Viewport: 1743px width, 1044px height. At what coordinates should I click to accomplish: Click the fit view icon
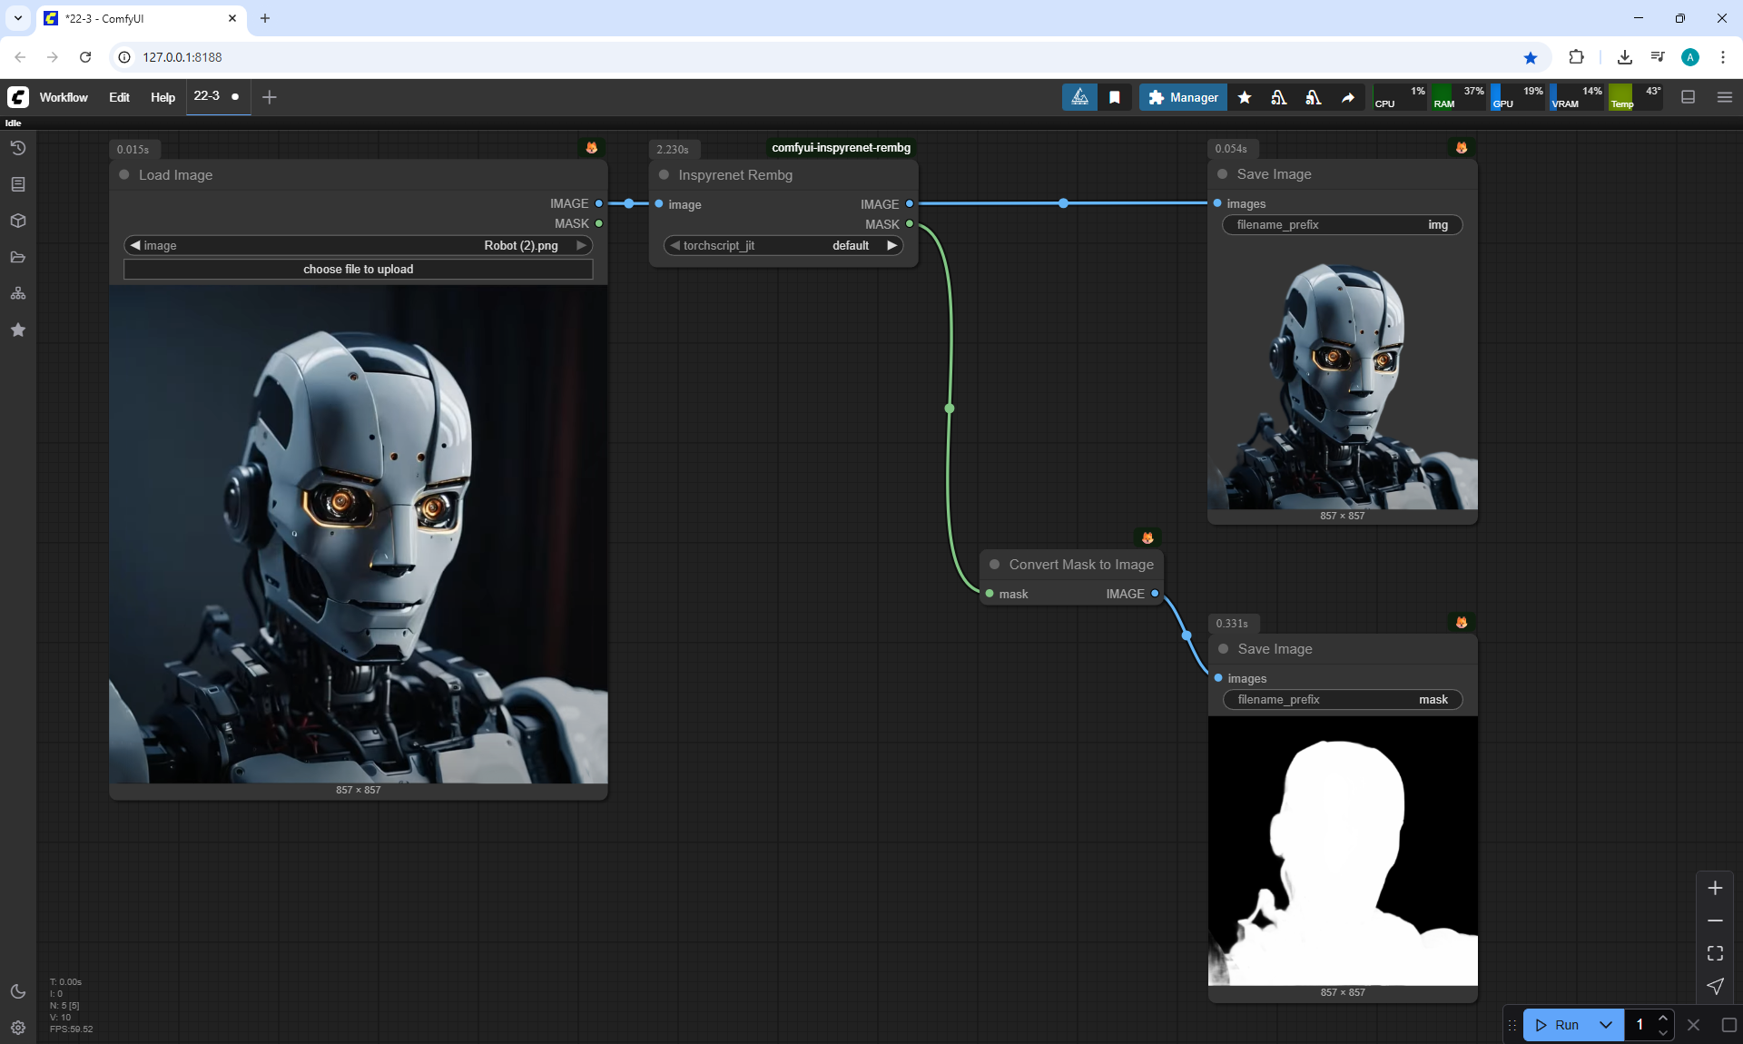[1715, 953]
